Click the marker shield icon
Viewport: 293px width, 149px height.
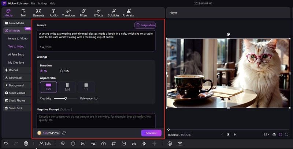[63, 144]
